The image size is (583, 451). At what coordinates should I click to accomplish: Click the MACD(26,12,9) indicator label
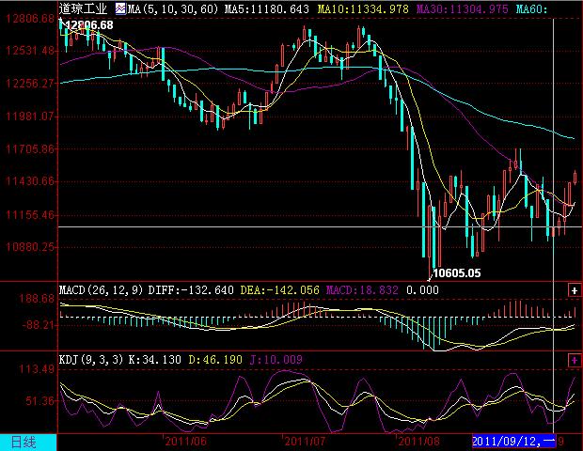coord(102,289)
